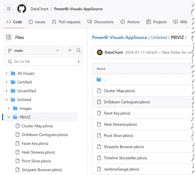The height and width of the screenshot is (175, 195).
Task: Open Cluster Map.pbiviz in file table
Action: (119, 91)
